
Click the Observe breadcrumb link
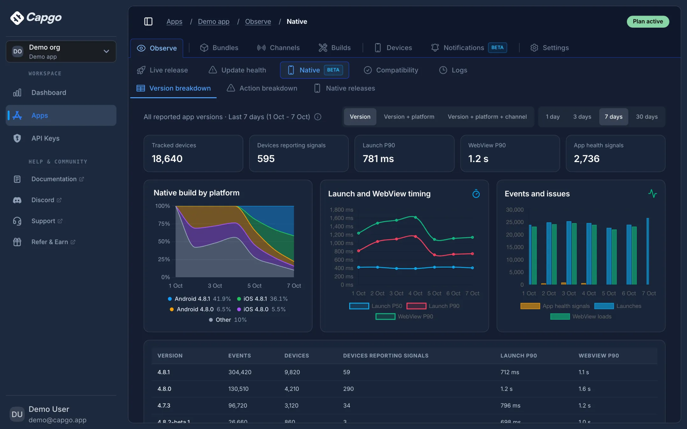258,21
